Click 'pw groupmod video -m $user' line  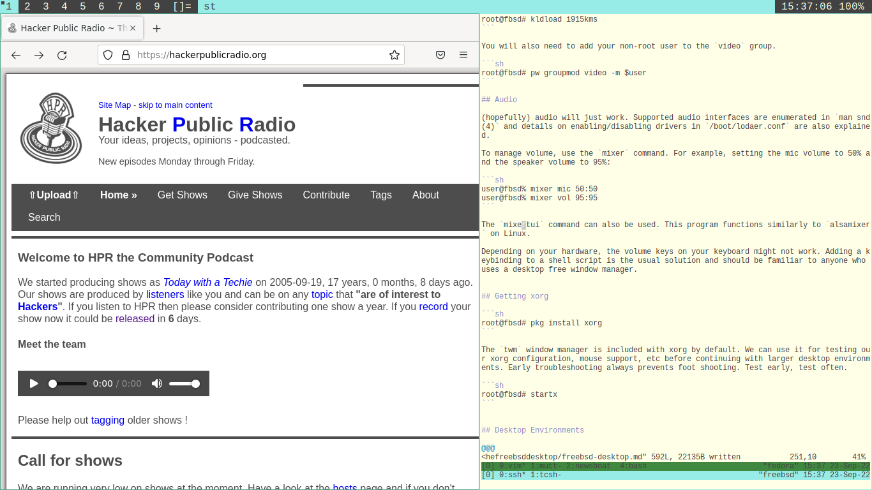[564, 73]
